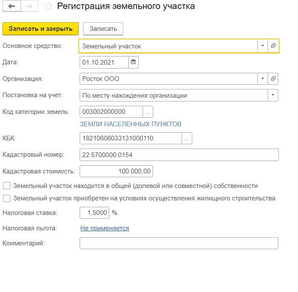Expand the Организация dropdown list
The width and height of the screenshot is (298, 292).
coord(262,79)
